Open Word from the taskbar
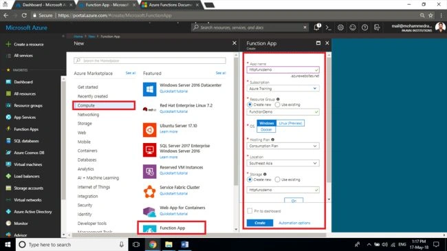The height and width of the screenshot is (251, 447). (185, 245)
